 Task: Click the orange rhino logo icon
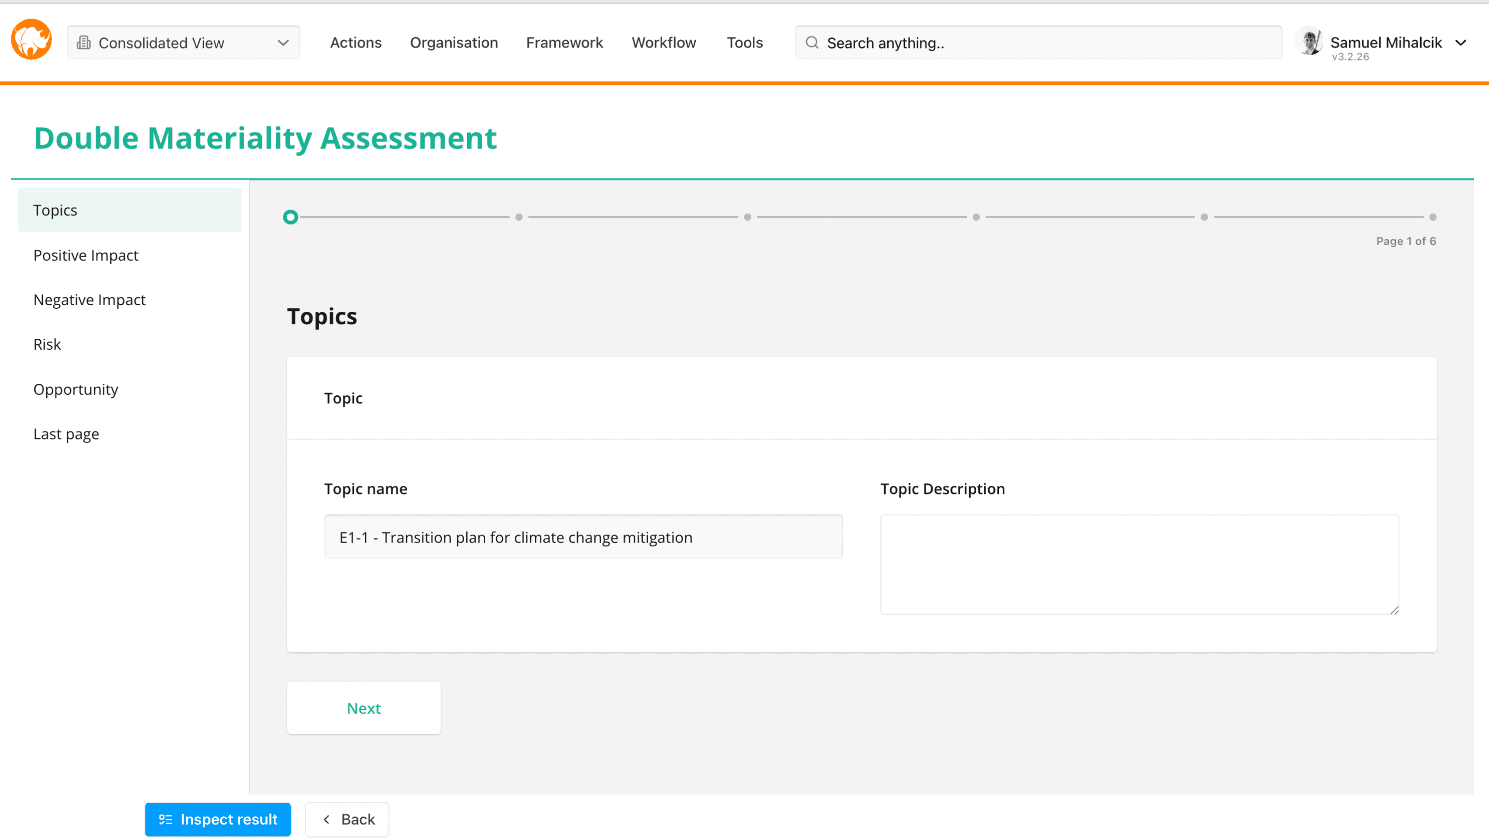[x=31, y=40]
